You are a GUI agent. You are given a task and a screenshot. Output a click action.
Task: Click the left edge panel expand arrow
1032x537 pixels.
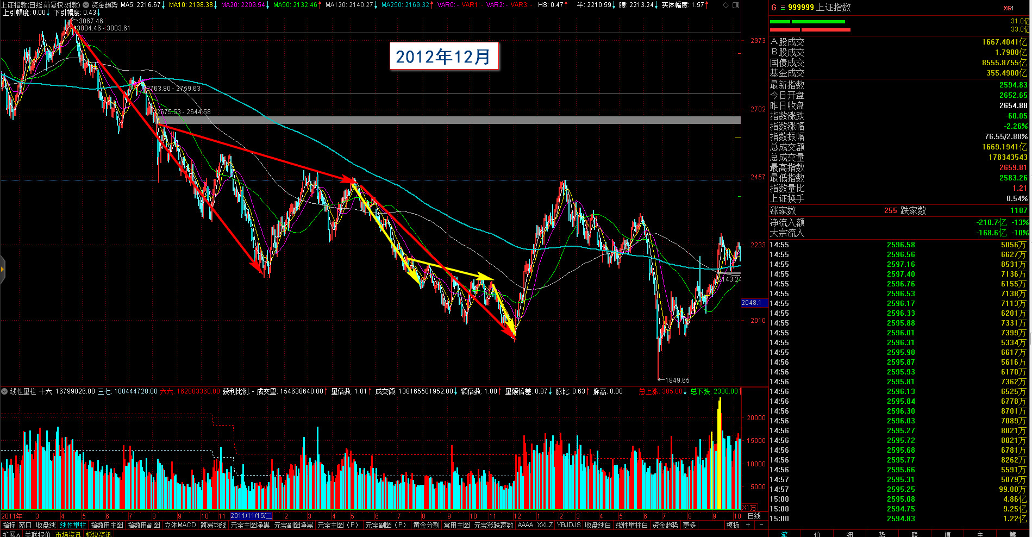pyautogui.click(x=2, y=268)
